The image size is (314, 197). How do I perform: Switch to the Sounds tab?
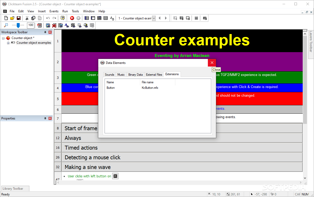pyautogui.click(x=109, y=75)
